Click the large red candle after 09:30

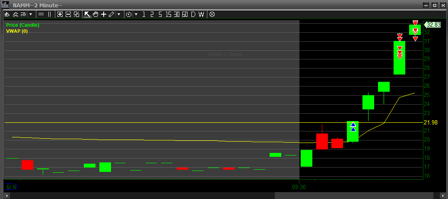click(x=322, y=141)
